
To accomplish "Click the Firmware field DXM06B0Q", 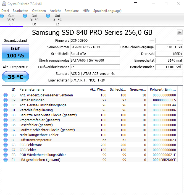I will click(95, 41).
